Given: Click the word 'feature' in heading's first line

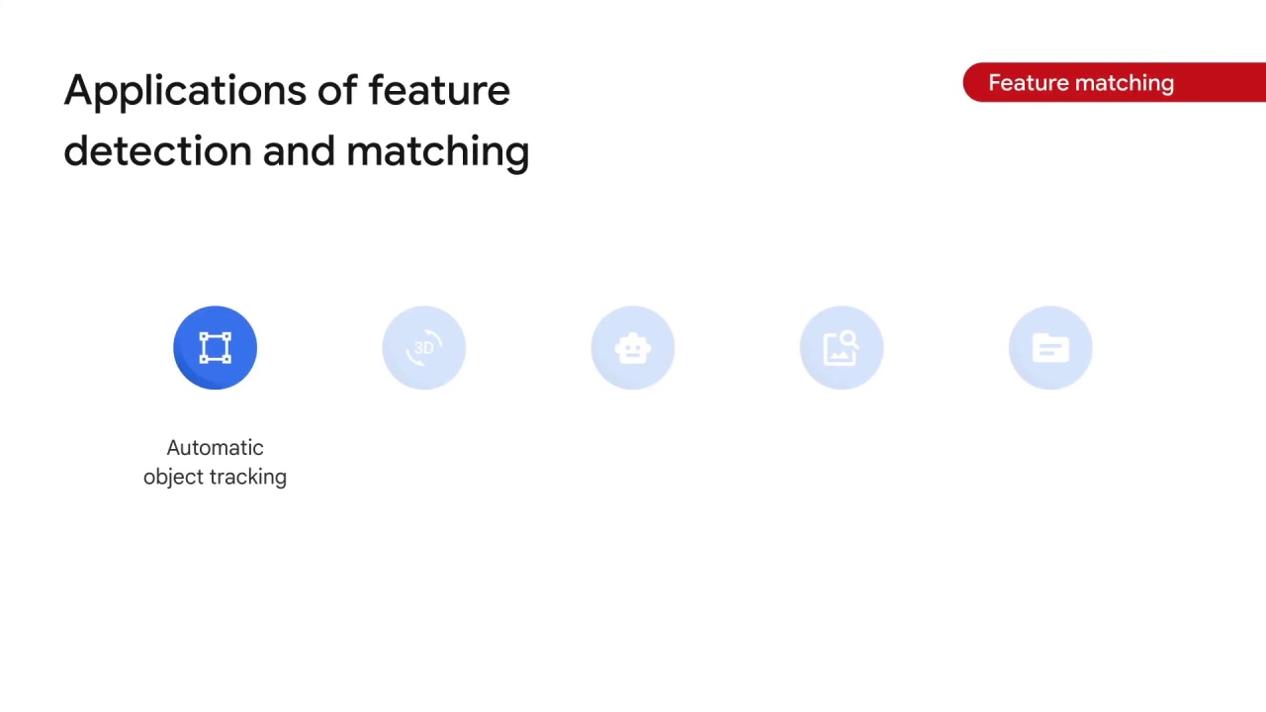Looking at the screenshot, I should click(x=439, y=90).
